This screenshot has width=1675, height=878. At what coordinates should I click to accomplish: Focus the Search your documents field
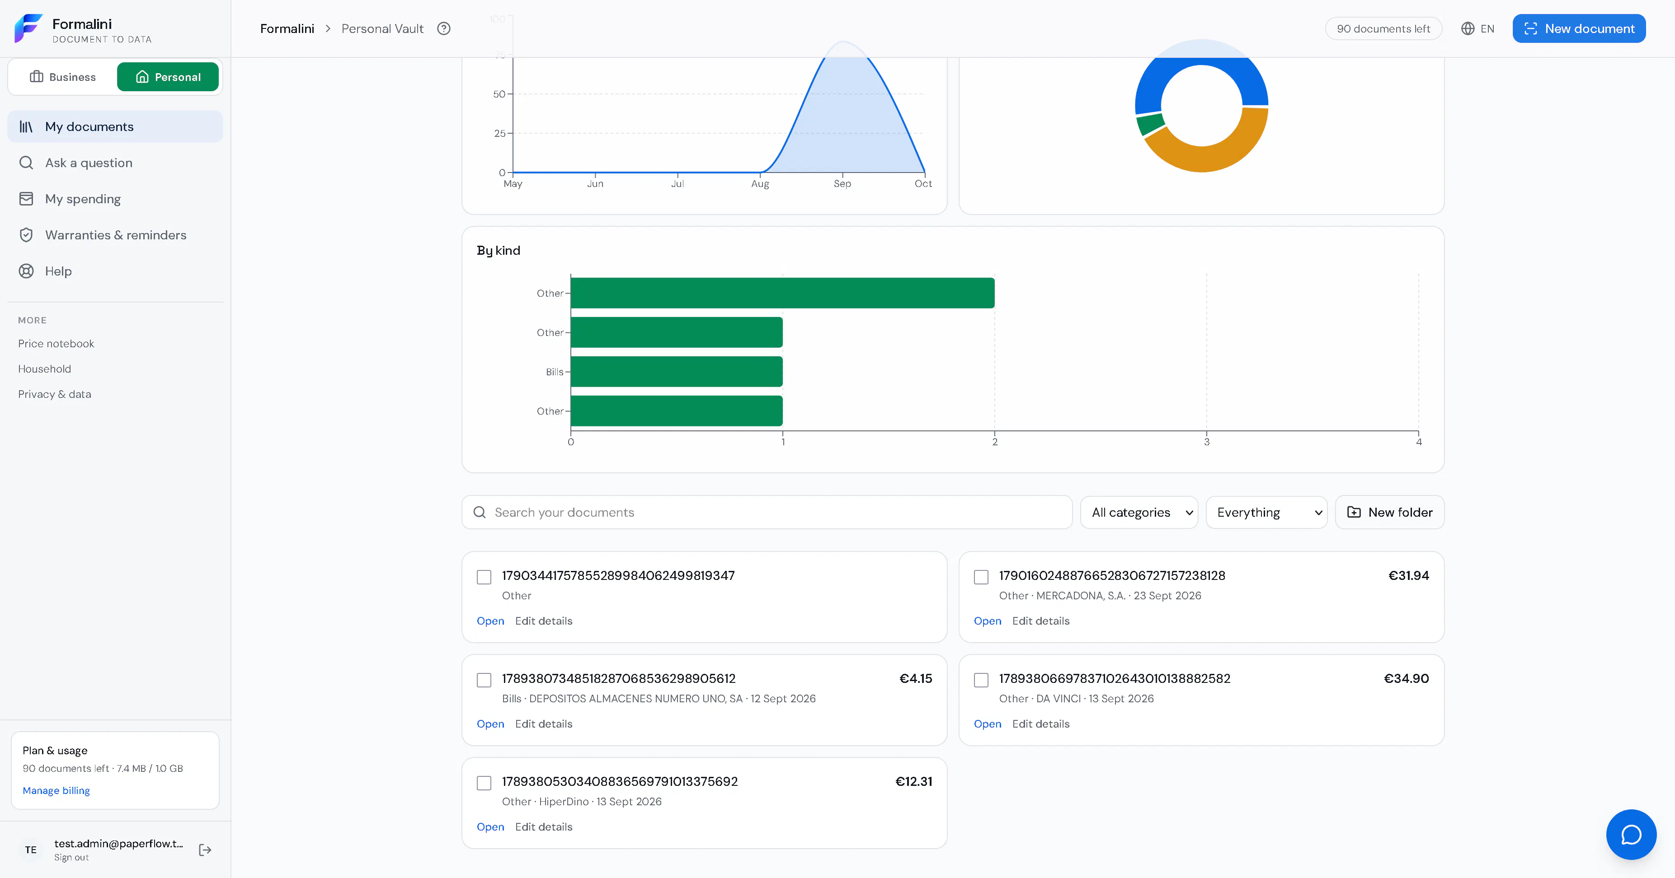[767, 512]
